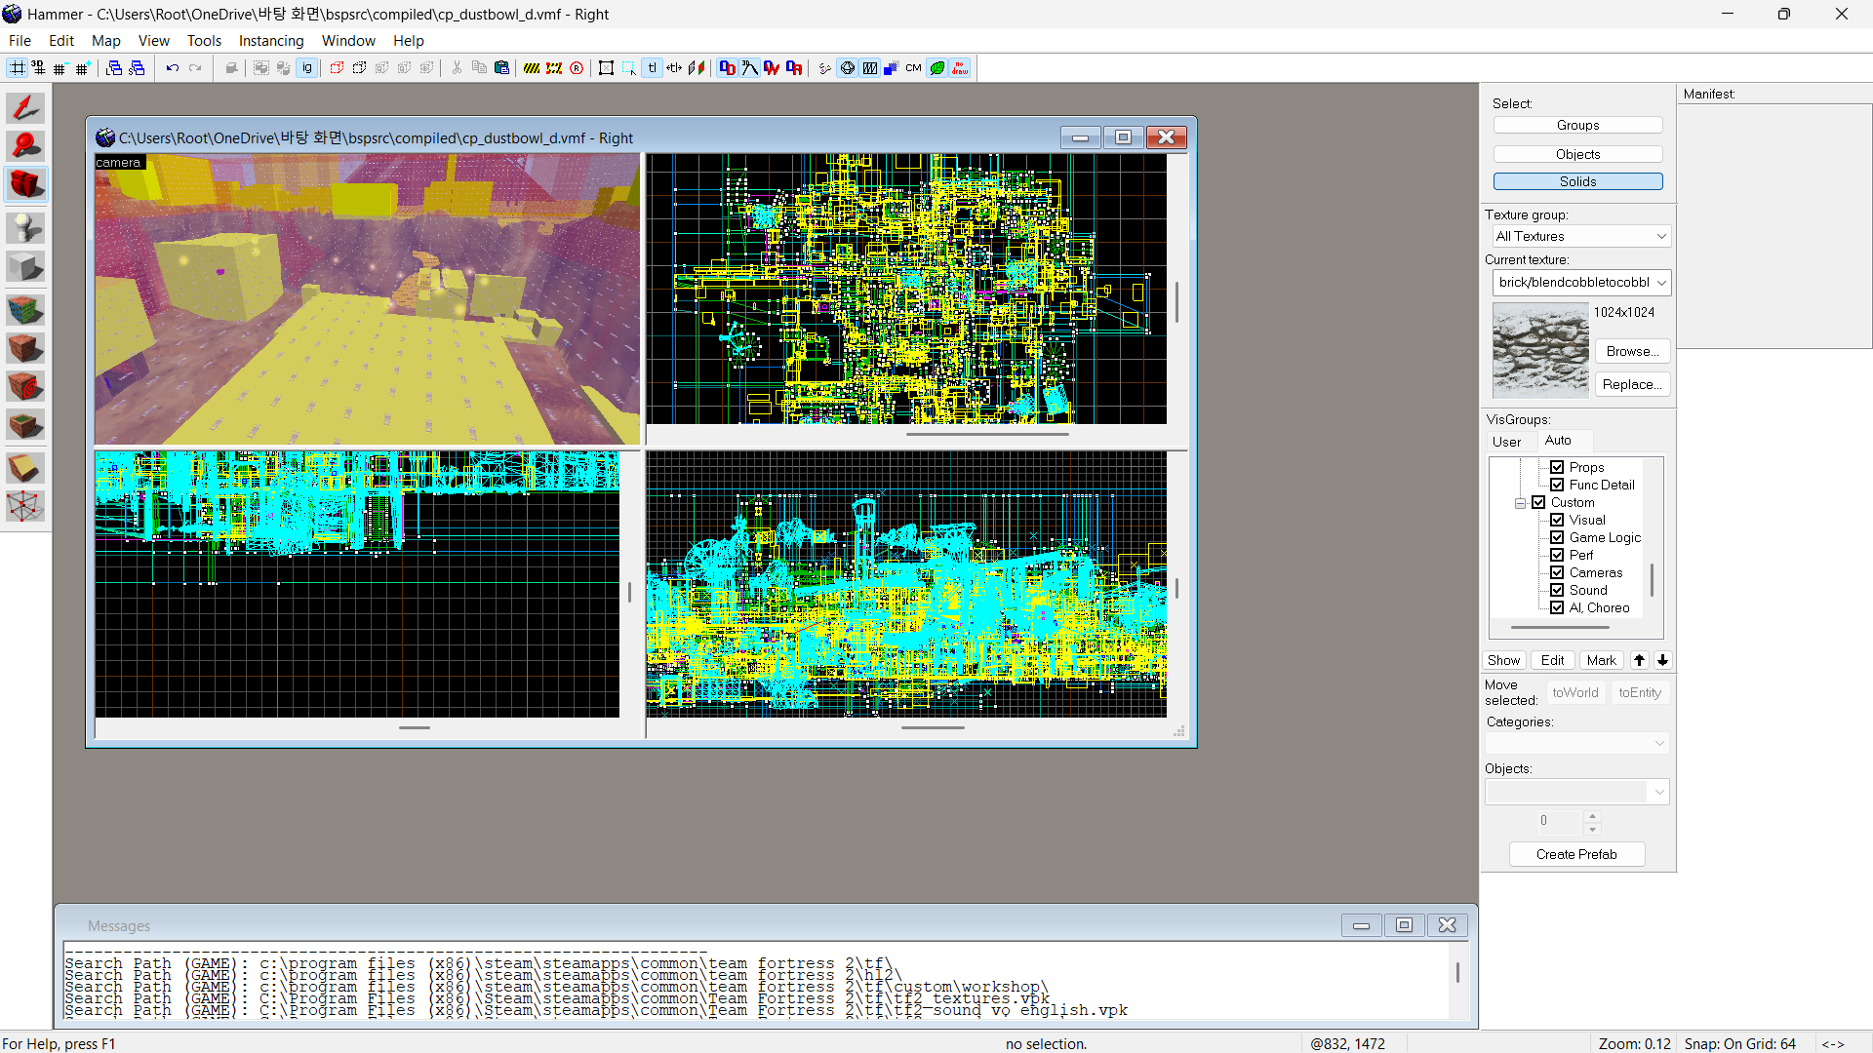The width and height of the screenshot is (1873, 1053).
Task: Open the Map menu
Action: [105, 41]
